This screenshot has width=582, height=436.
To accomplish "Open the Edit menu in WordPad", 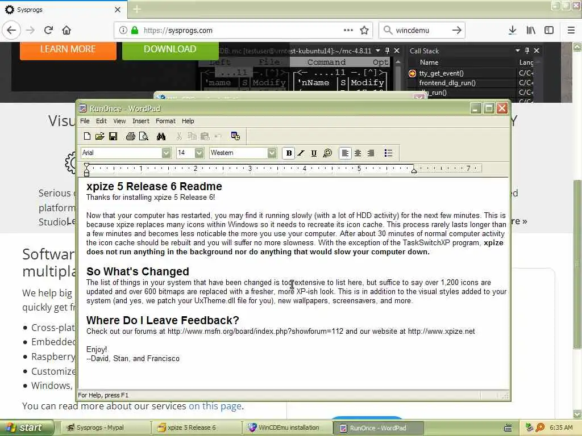I will (101, 121).
